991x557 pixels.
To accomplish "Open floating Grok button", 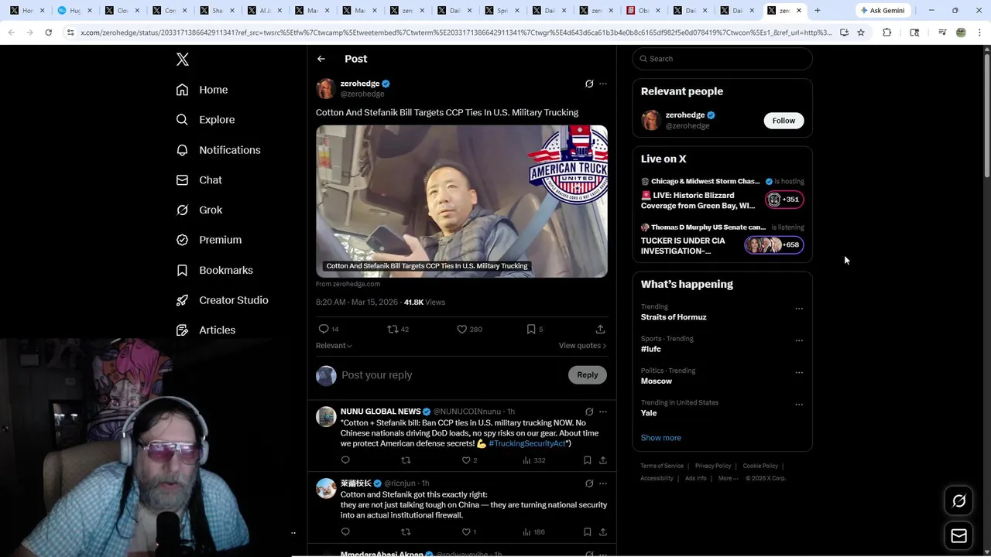I will [958, 501].
